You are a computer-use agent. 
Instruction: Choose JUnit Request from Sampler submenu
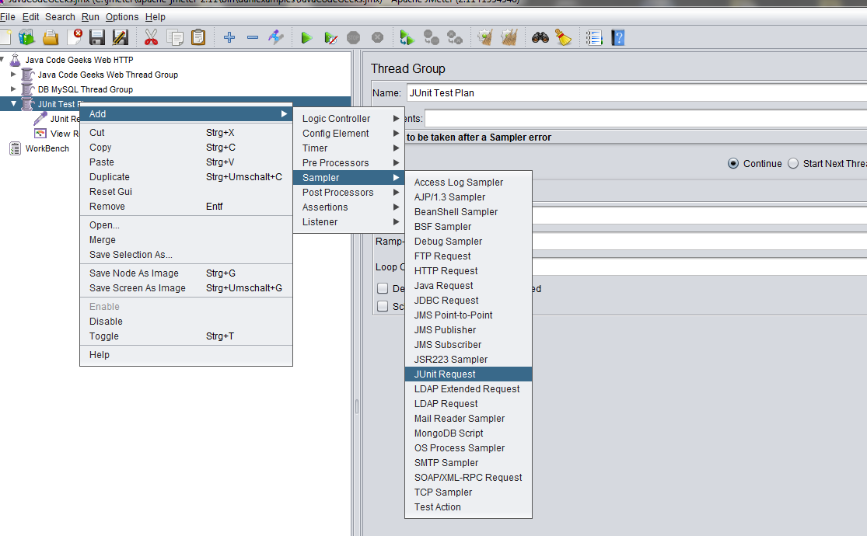445,374
